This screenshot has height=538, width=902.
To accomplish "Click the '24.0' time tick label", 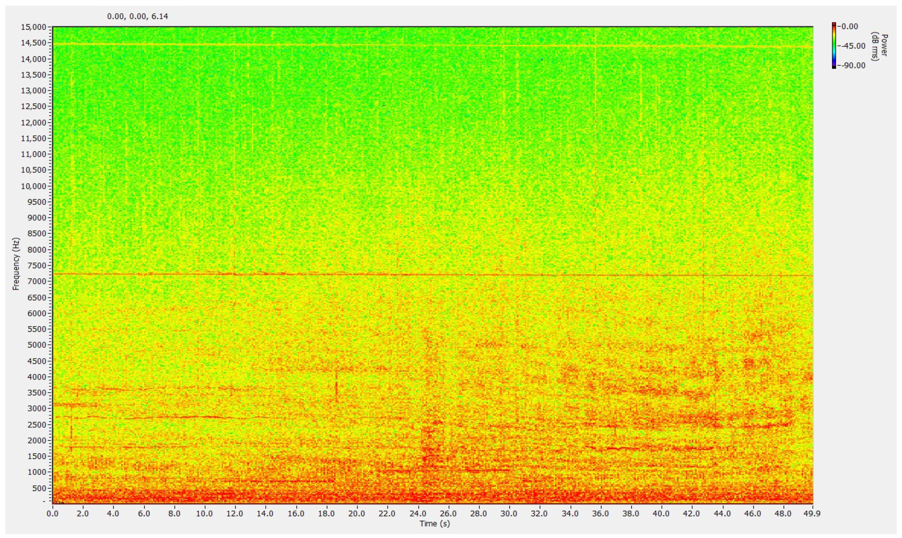I will pos(418,514).
